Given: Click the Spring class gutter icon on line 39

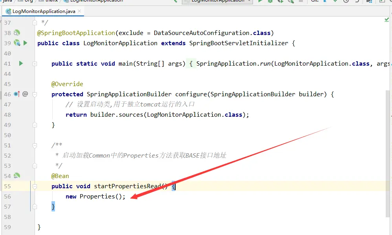Looking at the screenshot, I should pyautogui.click(x=17, y=43).
